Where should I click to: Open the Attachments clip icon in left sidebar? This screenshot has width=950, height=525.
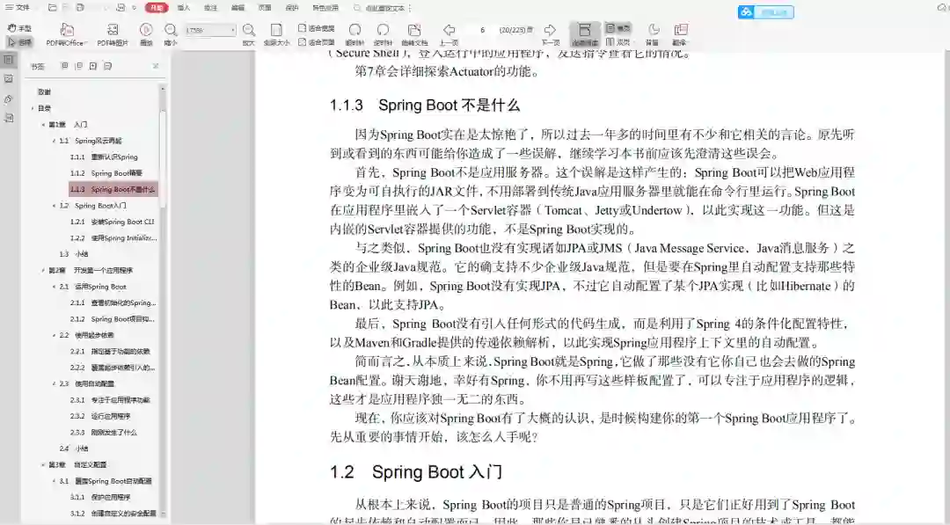click(x=9, y=98)
